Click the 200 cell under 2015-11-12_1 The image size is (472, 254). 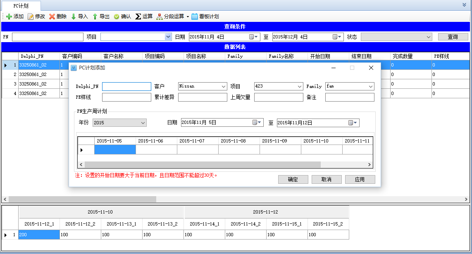[x=39, y=235]
